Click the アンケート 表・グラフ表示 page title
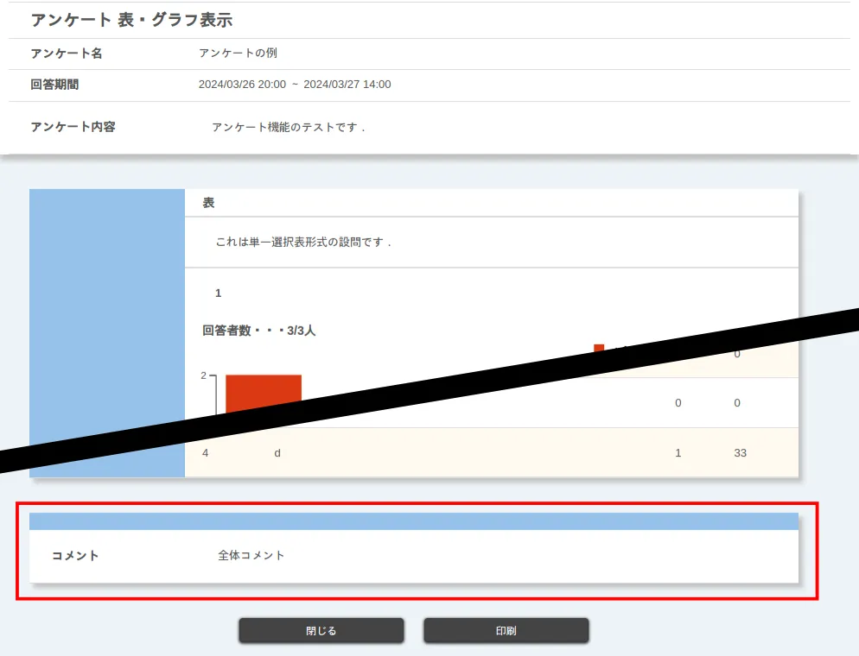Viewport: 859px width, 656px height. 131,20
